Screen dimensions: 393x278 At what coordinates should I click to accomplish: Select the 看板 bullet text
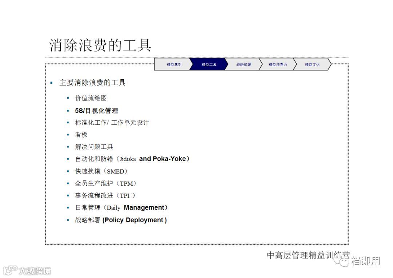coord(82,135)
